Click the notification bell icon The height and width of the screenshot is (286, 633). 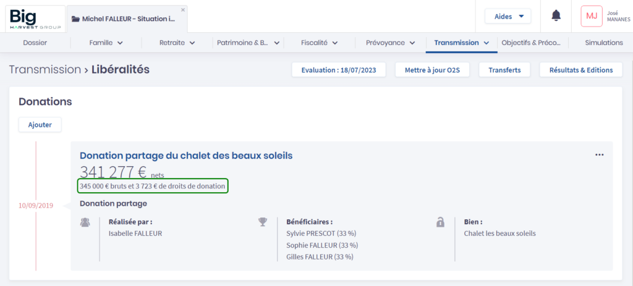coord(556,16)
